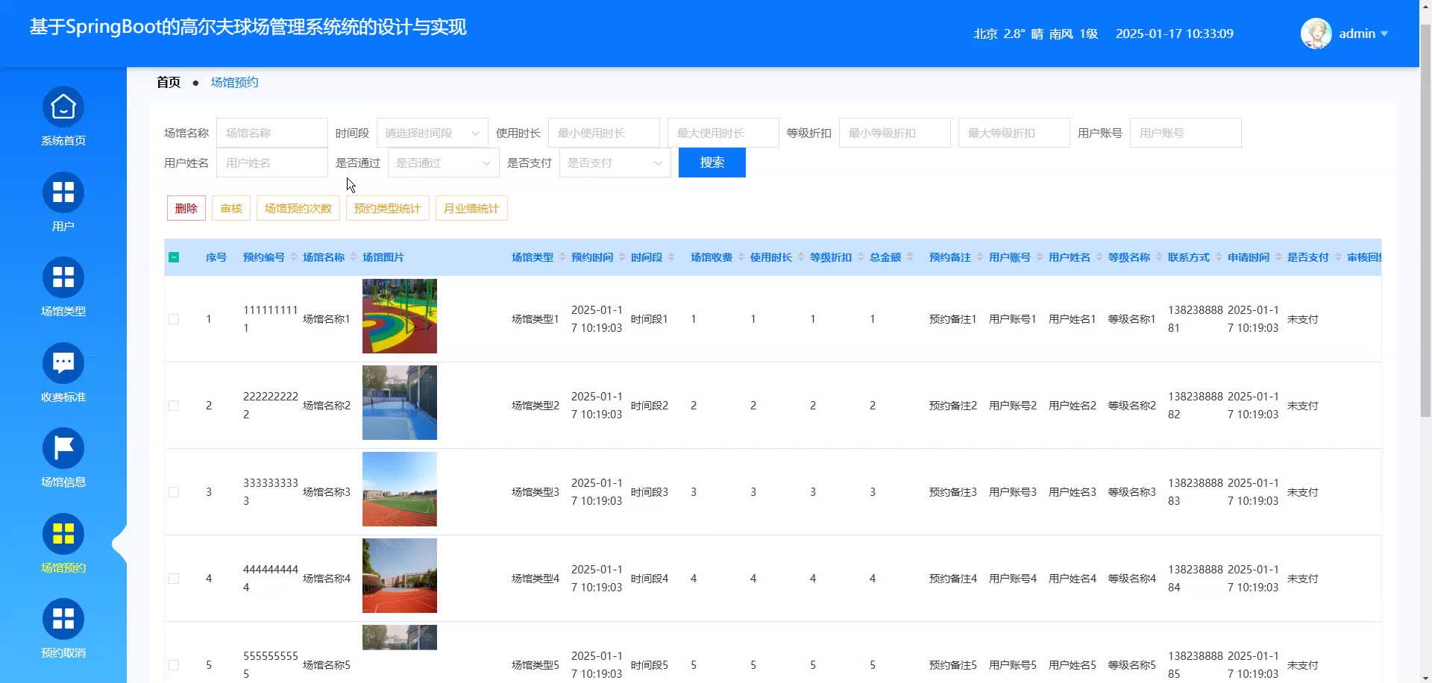Click the admin avatar icon
Screen dimensions: 1432x683
1316,34
